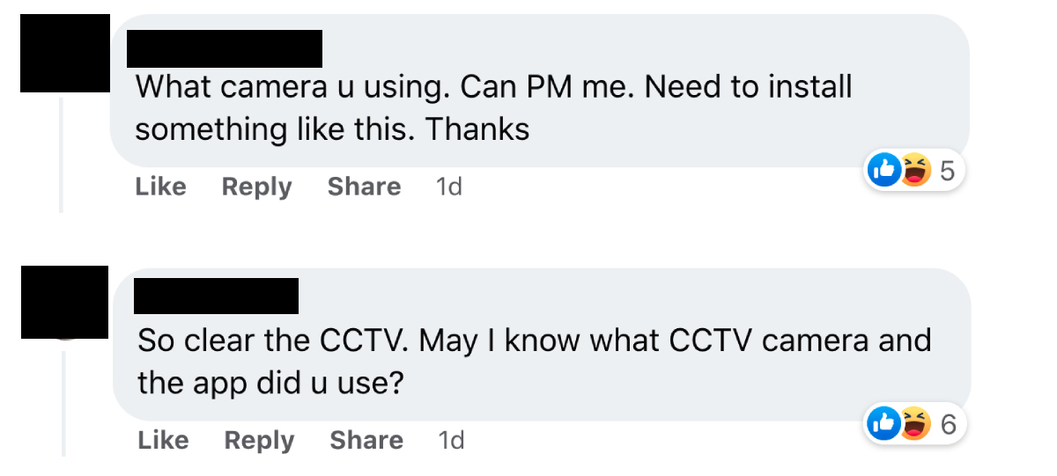Viewport: 1057px width, 476px height.
Task: Share the "So clear the CCTV" comment
Action: pyautogui.click(x=366, y=440)
